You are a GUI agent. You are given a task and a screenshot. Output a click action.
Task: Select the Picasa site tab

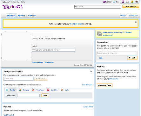[x=23, y=90]
